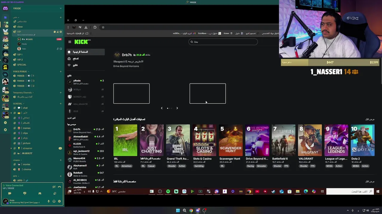Open Grand Theft Auto category thumbnail
382x214 pixels.
point(178,140)
